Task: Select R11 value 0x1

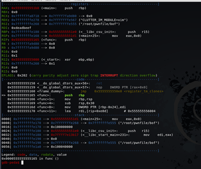Action: pyautogui.click(x=14, y=55)
